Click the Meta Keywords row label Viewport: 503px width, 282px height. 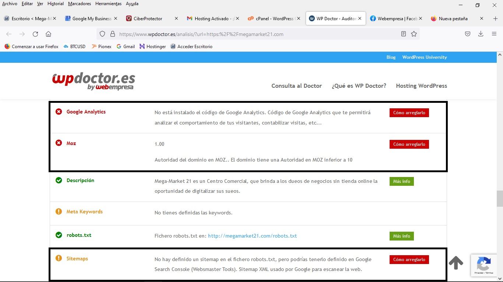tap(85, 211)
